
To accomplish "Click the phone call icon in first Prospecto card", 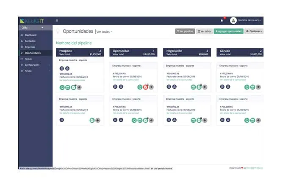I will pos(62,87).
